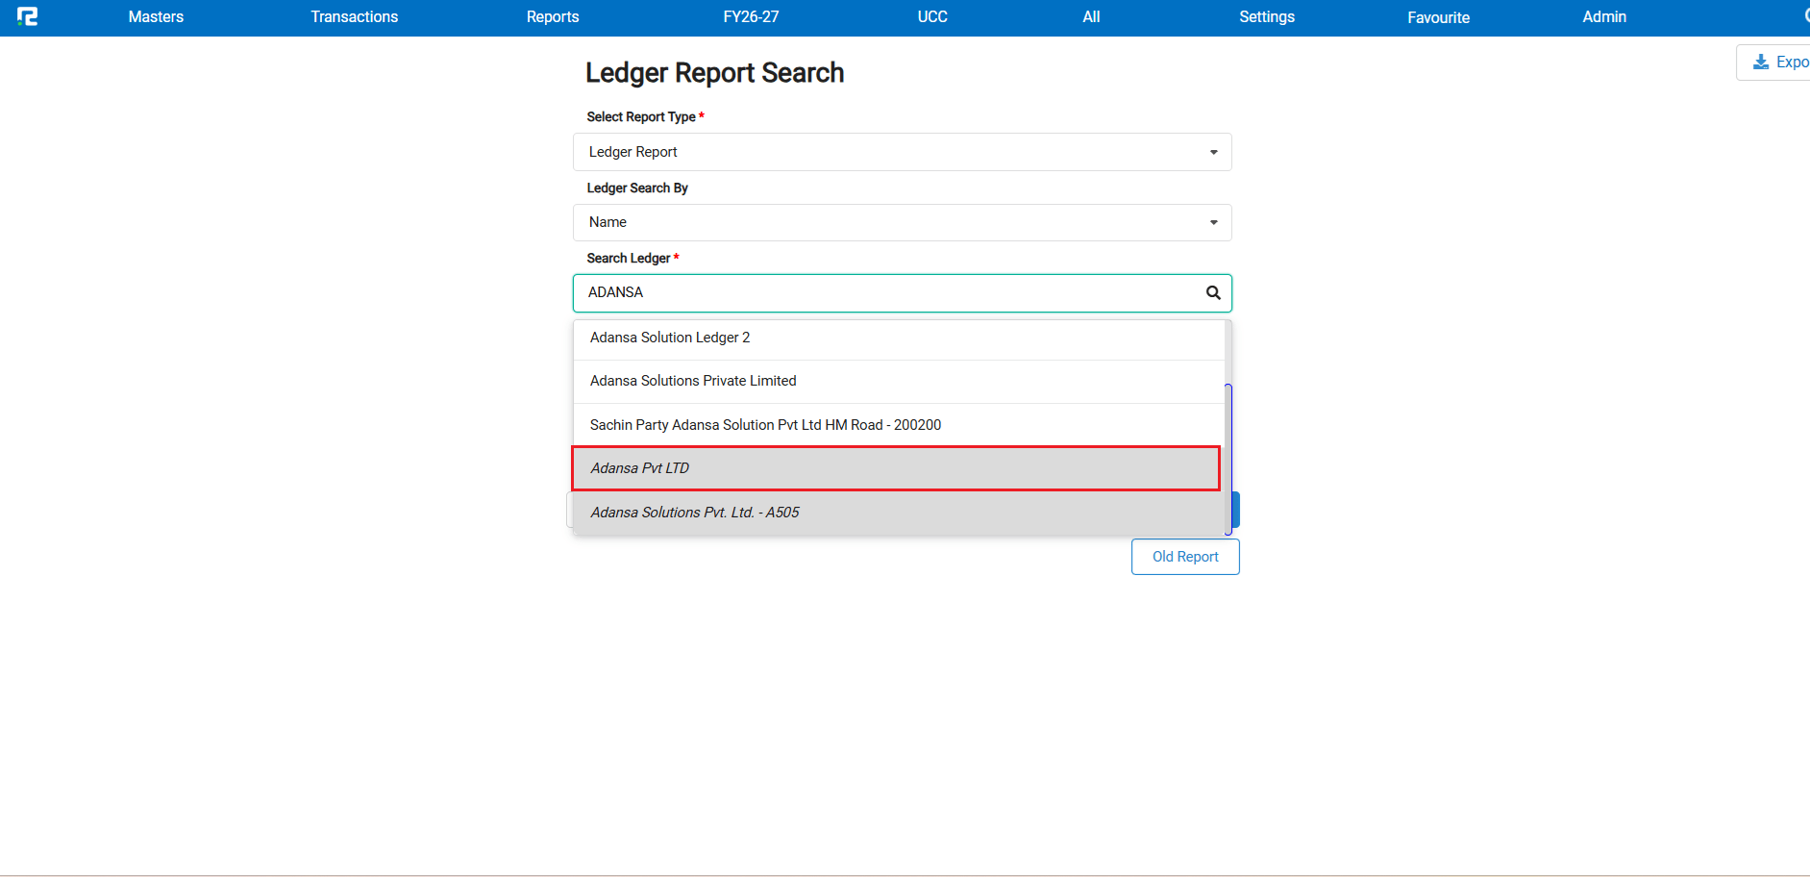
Task: Click the application logo in top left corner
Action: tap(28, 16)
